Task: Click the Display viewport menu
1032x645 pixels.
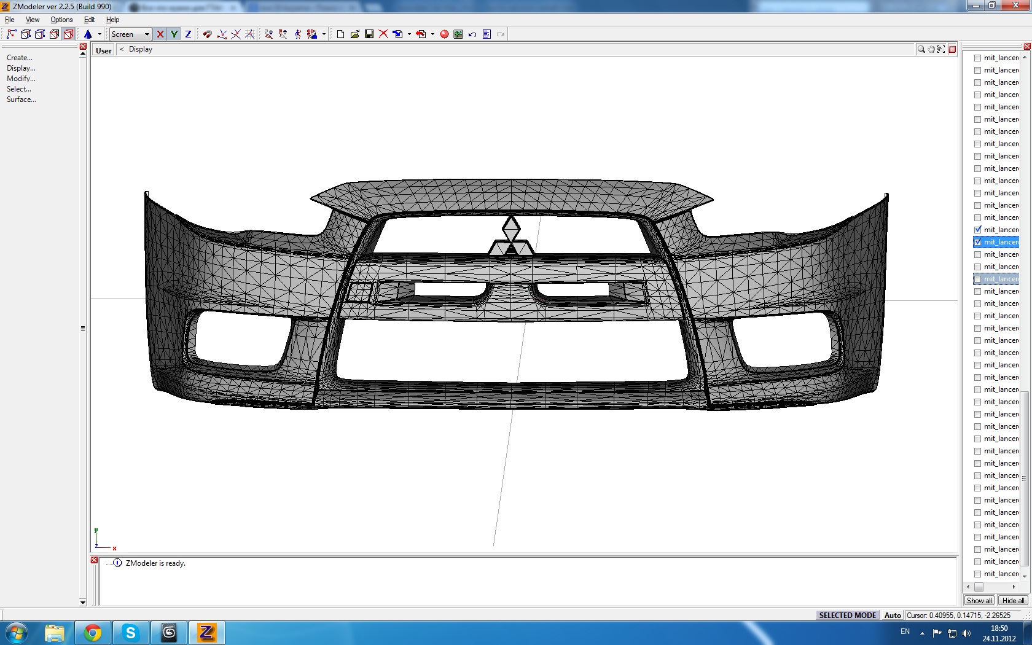Action: pyautogui.click(x=141, y=49)
